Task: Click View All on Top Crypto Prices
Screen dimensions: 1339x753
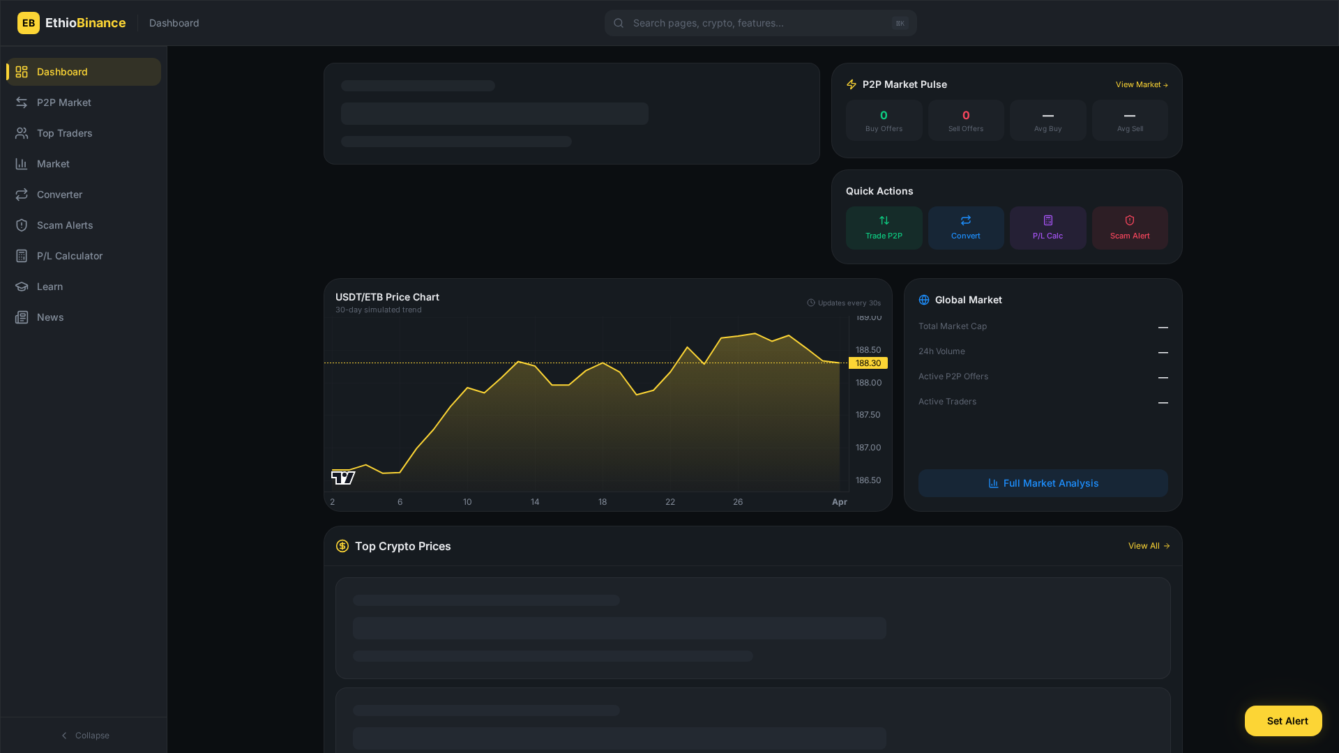Action: 1149,546
